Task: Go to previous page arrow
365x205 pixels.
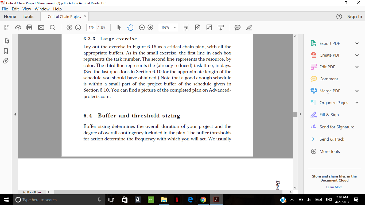Action: pos(69,27)
